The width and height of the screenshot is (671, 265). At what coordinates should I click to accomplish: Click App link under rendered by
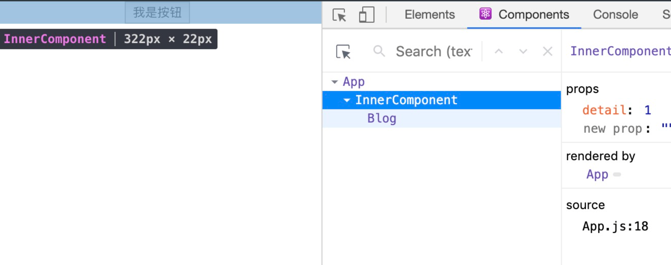[597, 174]
